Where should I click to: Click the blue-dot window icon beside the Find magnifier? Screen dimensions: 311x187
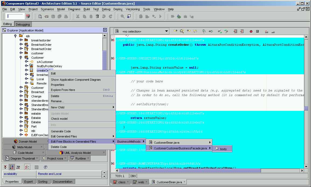(129, 17)
